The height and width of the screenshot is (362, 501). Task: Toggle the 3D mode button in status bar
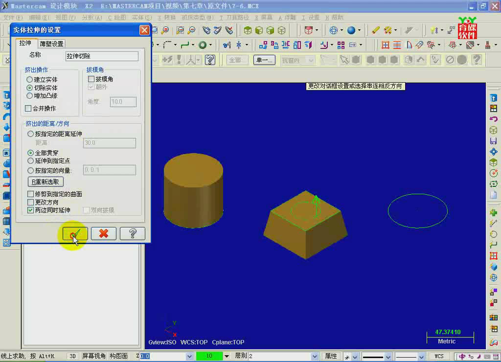72,356
